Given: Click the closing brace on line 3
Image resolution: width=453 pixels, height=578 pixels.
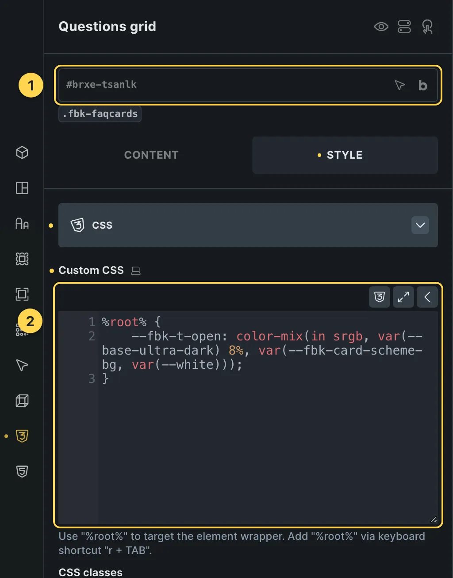Looking at the screenshot, I should [105, 379].
